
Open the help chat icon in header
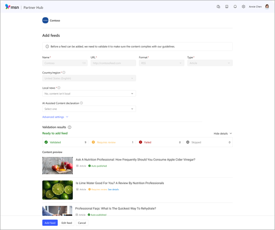[219, 7]
